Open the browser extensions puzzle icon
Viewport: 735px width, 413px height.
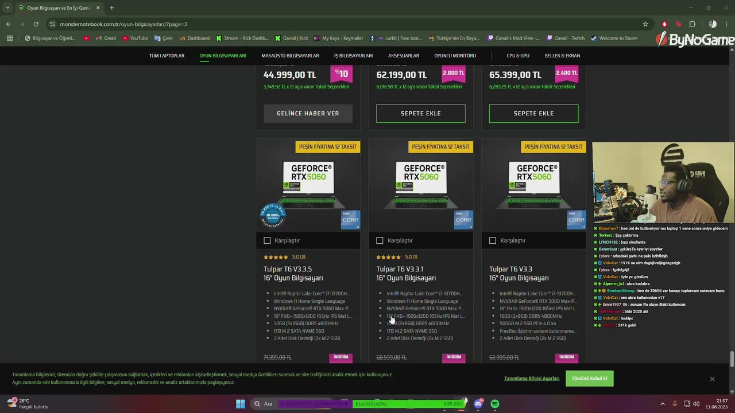pos(692,24)
